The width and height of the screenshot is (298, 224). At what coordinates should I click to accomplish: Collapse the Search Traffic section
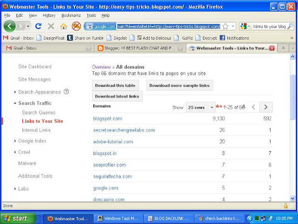[x=15, y=103]
